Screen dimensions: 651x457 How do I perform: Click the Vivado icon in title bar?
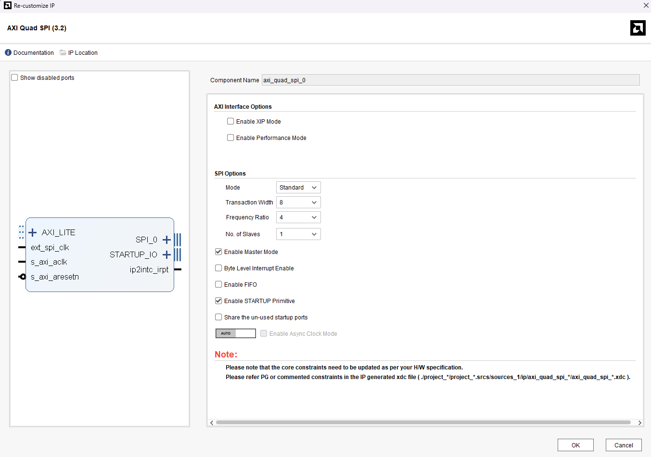click(x=7, y=6)
